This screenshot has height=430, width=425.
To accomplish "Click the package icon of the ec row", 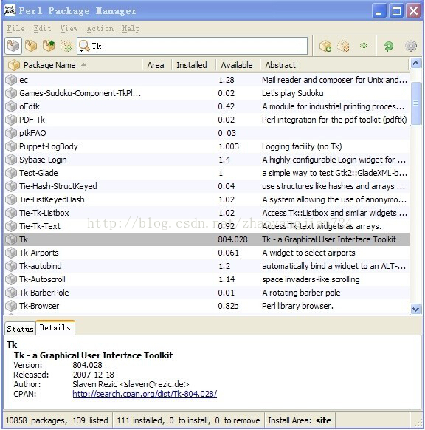I will [x=11, y=80].
